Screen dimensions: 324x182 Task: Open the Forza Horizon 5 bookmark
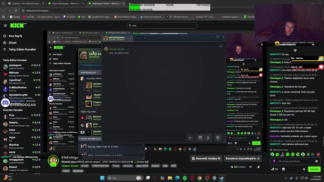tap(125, 17)
